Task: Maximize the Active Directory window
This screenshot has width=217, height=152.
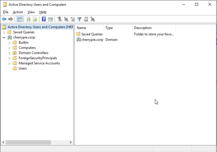Action: 197,5
